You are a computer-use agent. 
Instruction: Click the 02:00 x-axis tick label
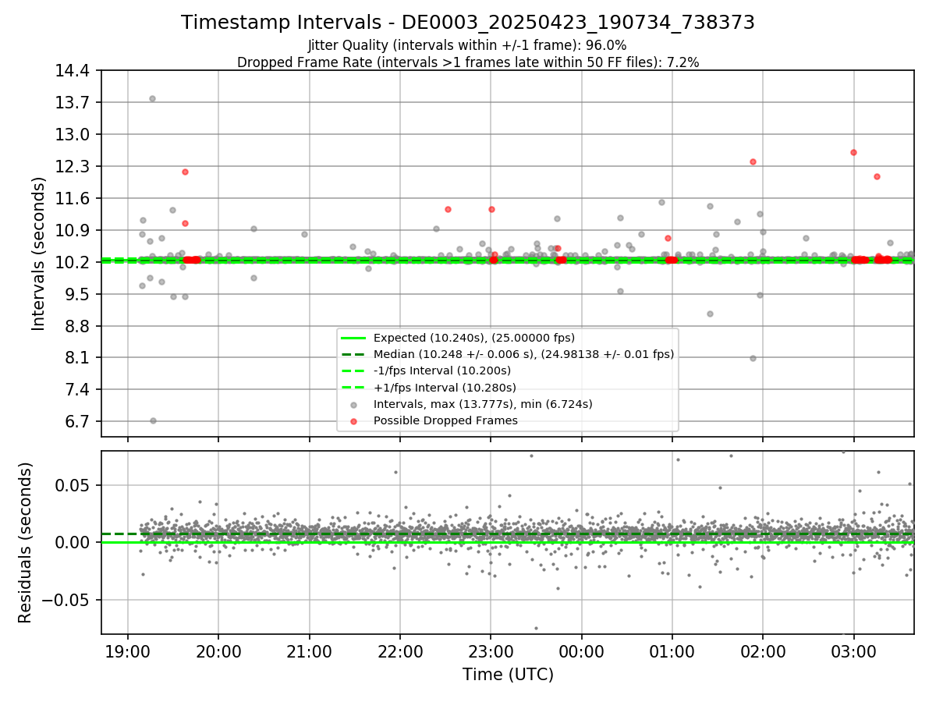[763, 651]
